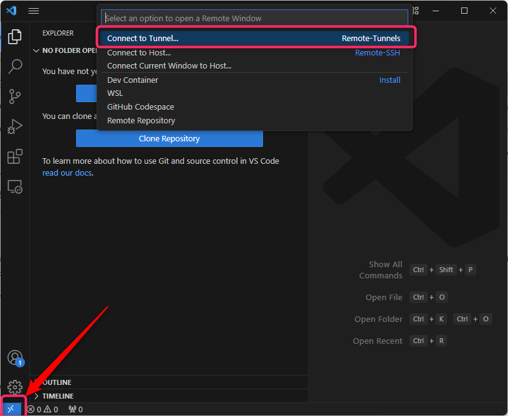508x416 pixels.
Task: Select the Dev Container option
Action: coord(254,80)
